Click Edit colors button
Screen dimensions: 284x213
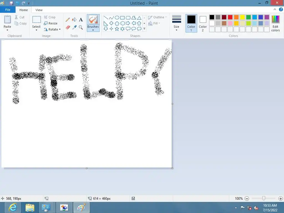tap(275, 23)
